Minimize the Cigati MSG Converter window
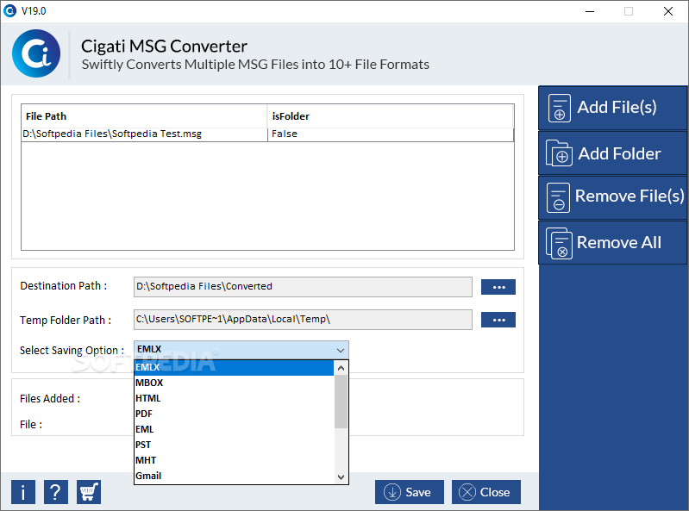The width and height of the screenshot is (689, 511). [590, 11]
